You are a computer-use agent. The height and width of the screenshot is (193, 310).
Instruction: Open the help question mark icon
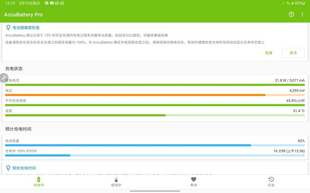click(291, 14)
